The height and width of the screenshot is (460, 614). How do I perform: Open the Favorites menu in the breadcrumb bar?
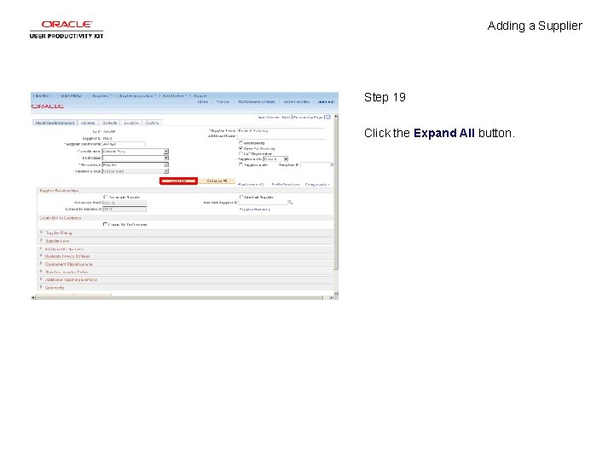click(42, 95)
